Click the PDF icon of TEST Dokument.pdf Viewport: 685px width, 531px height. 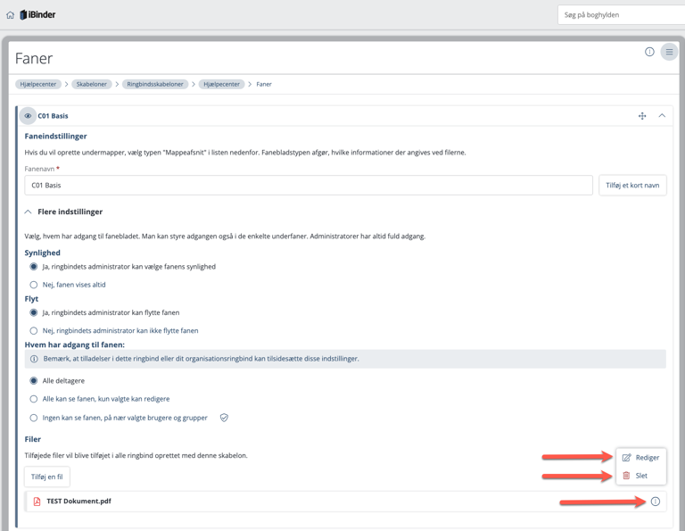37,502
